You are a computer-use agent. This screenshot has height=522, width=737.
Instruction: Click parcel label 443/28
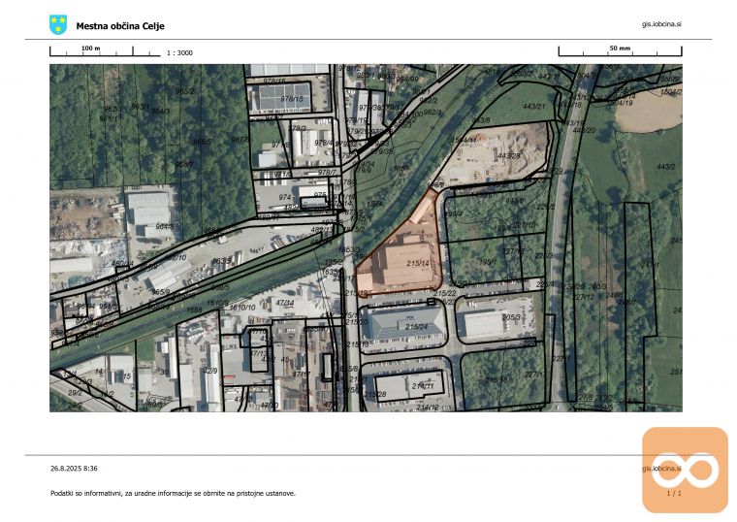point(509,155)
